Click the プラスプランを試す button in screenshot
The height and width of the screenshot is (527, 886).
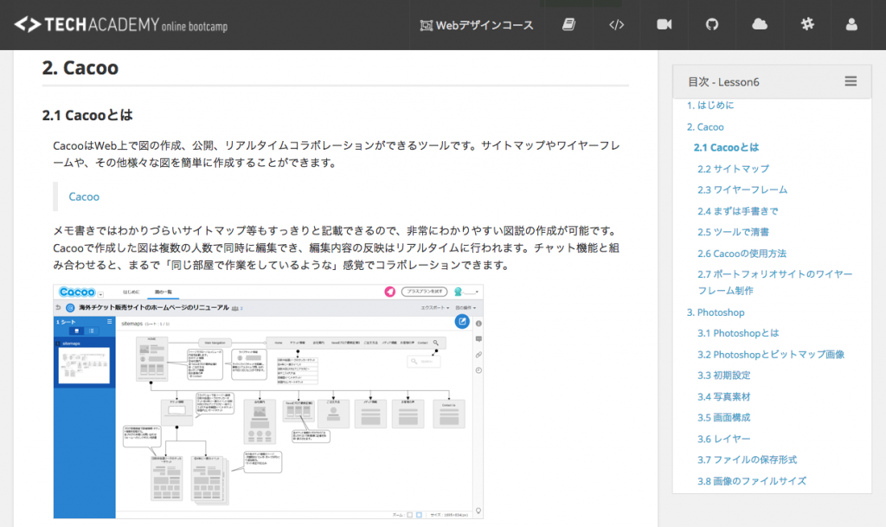(424, 292)
